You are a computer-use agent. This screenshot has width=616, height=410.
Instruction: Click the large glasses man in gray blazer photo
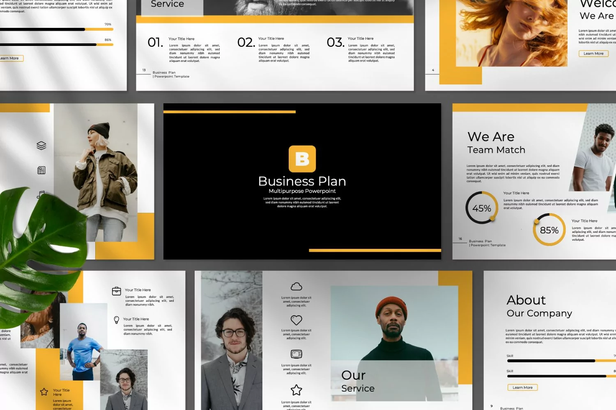click(x=232, y=340)
